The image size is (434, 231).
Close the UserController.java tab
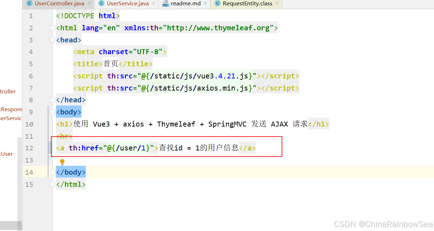click(89, 4)
